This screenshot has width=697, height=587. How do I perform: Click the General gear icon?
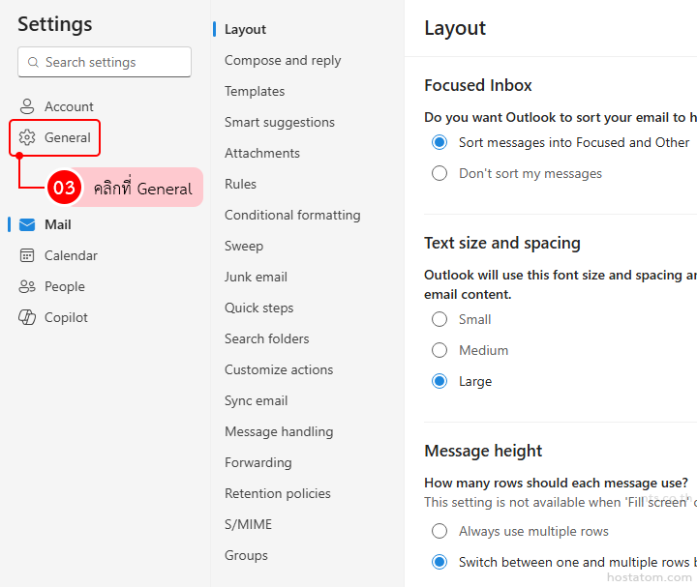27,137
